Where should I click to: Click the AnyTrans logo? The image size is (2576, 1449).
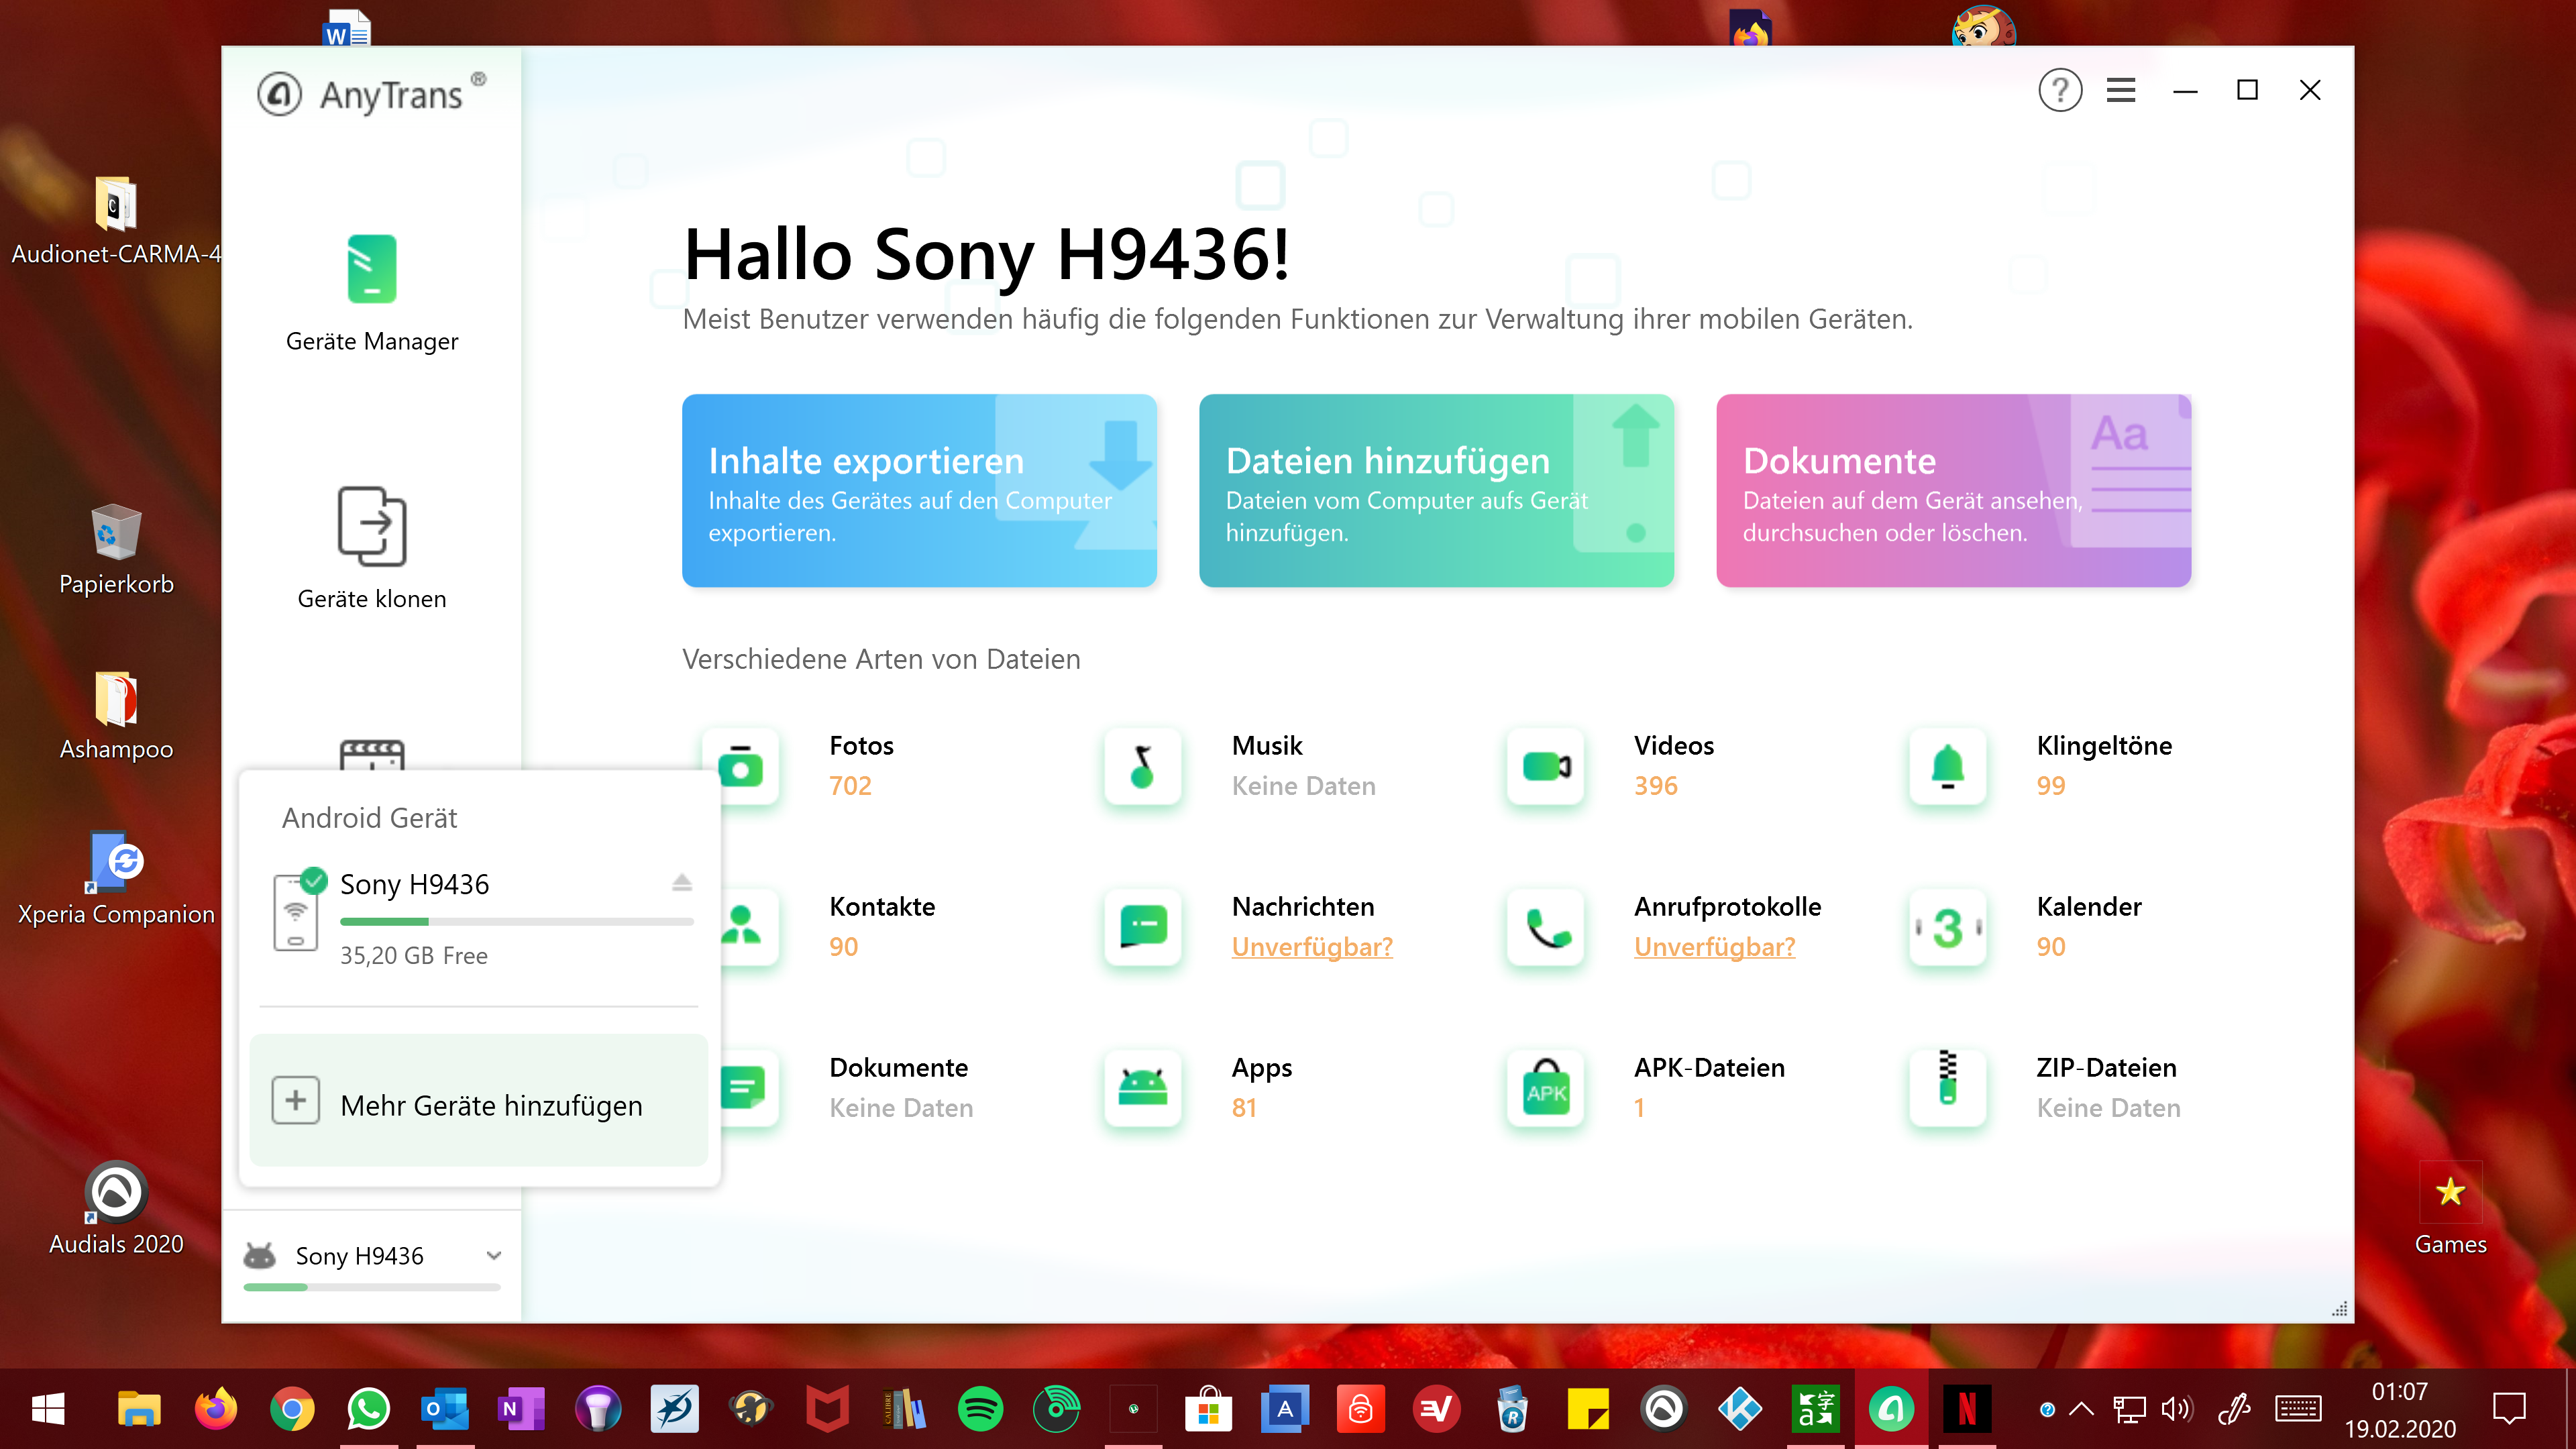pos(372,95)
